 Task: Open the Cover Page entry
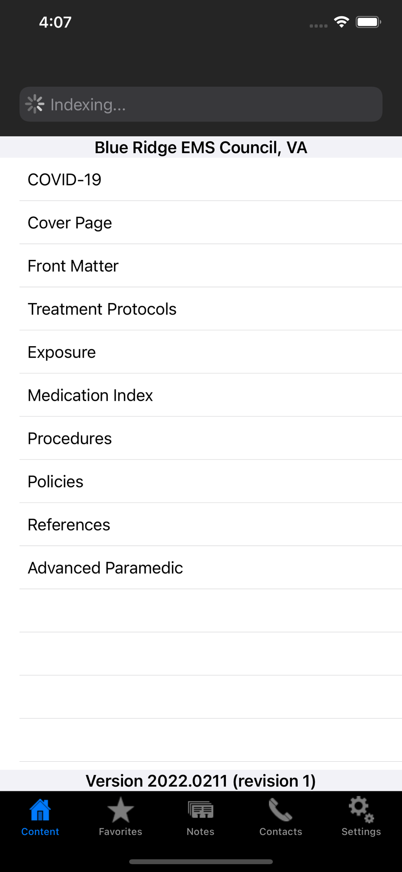70,223
